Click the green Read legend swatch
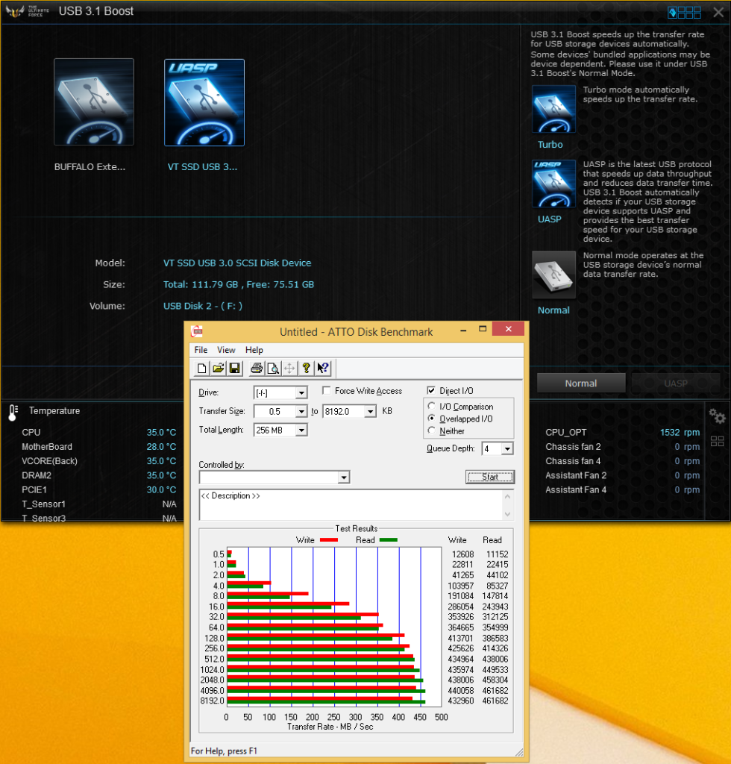 [388, 540]
